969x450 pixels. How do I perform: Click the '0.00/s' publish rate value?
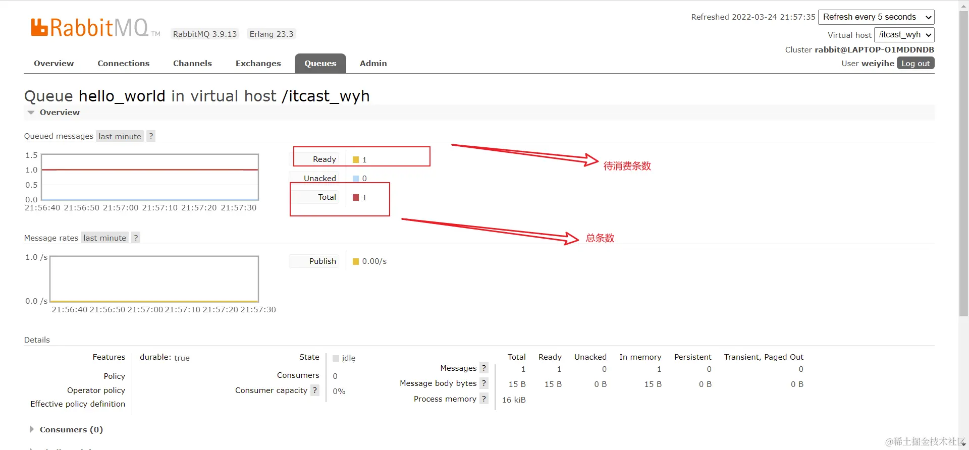tap(374, 261)
